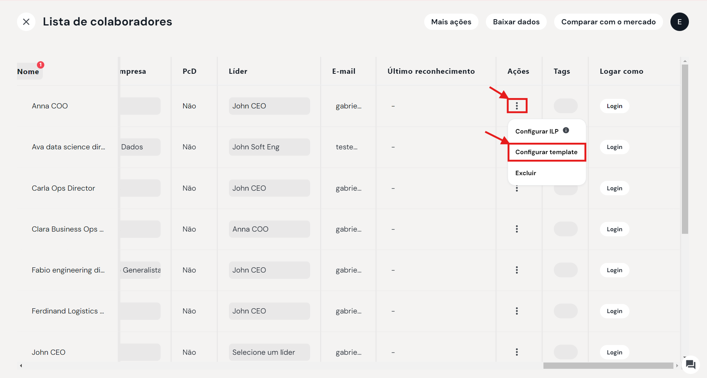Image resolution: width=707 pixels, height=378 pixels.
Task: Open the actions kebab menu for John CEO
Action: (x=517, y=352)
